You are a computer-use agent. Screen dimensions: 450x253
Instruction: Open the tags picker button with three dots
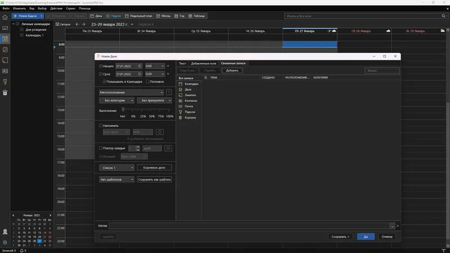pos(392,226)
